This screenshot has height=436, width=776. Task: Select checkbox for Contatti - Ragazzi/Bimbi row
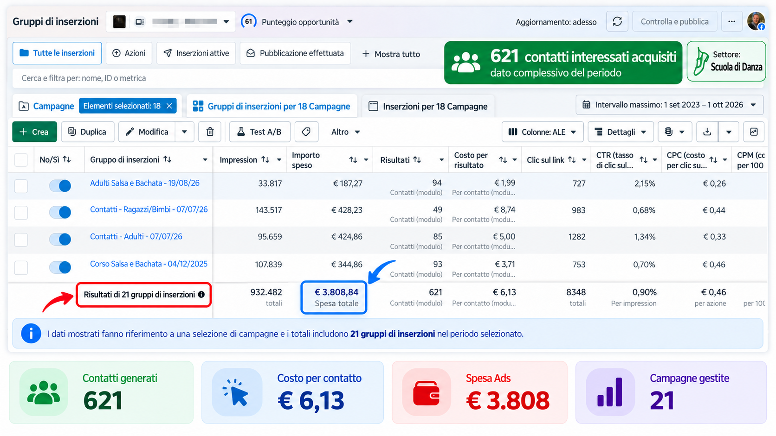tap(21, 213)
